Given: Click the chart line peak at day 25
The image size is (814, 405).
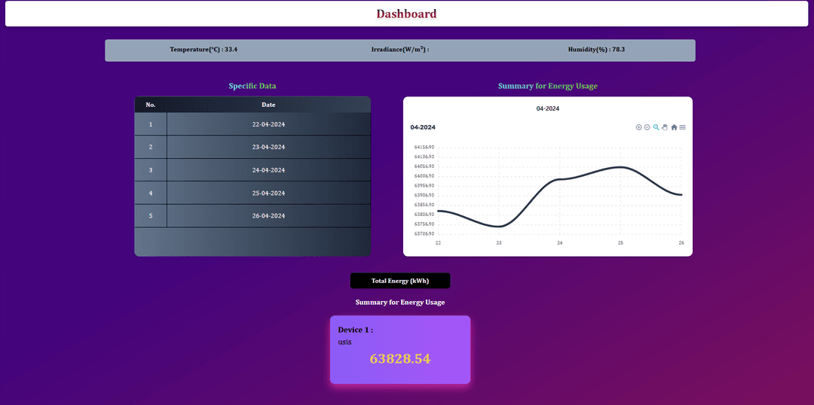Looking at the screenshot, I should [x=620, y=167].
